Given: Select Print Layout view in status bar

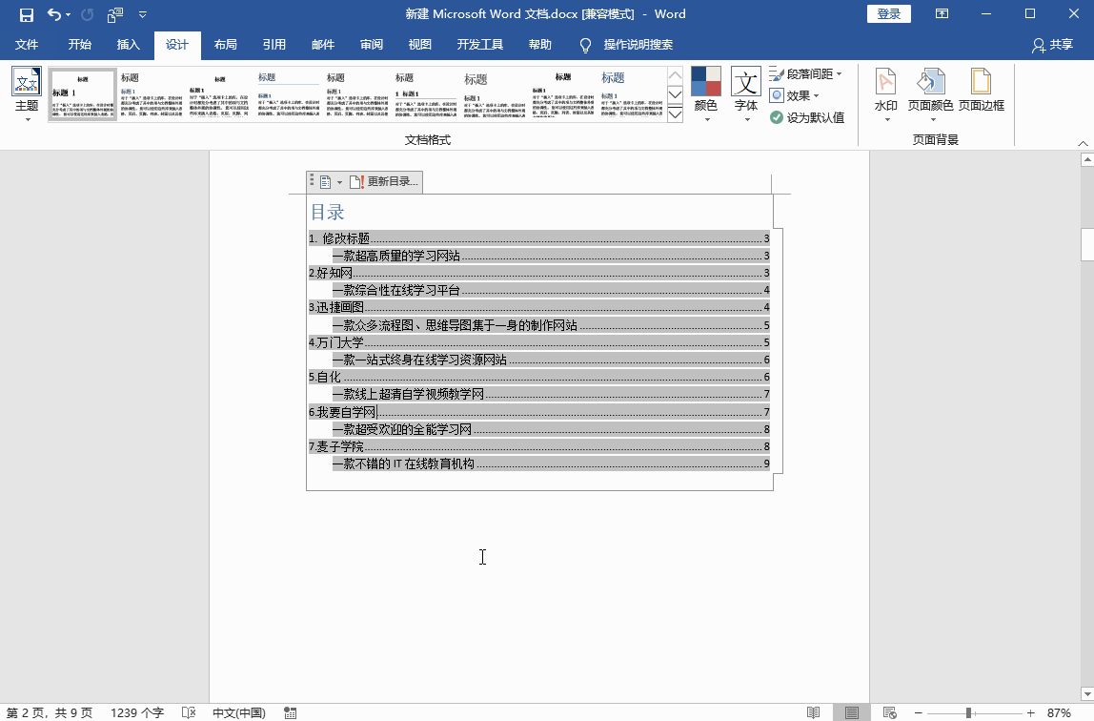Looking at the screenshot, I should tap(851, 712).
